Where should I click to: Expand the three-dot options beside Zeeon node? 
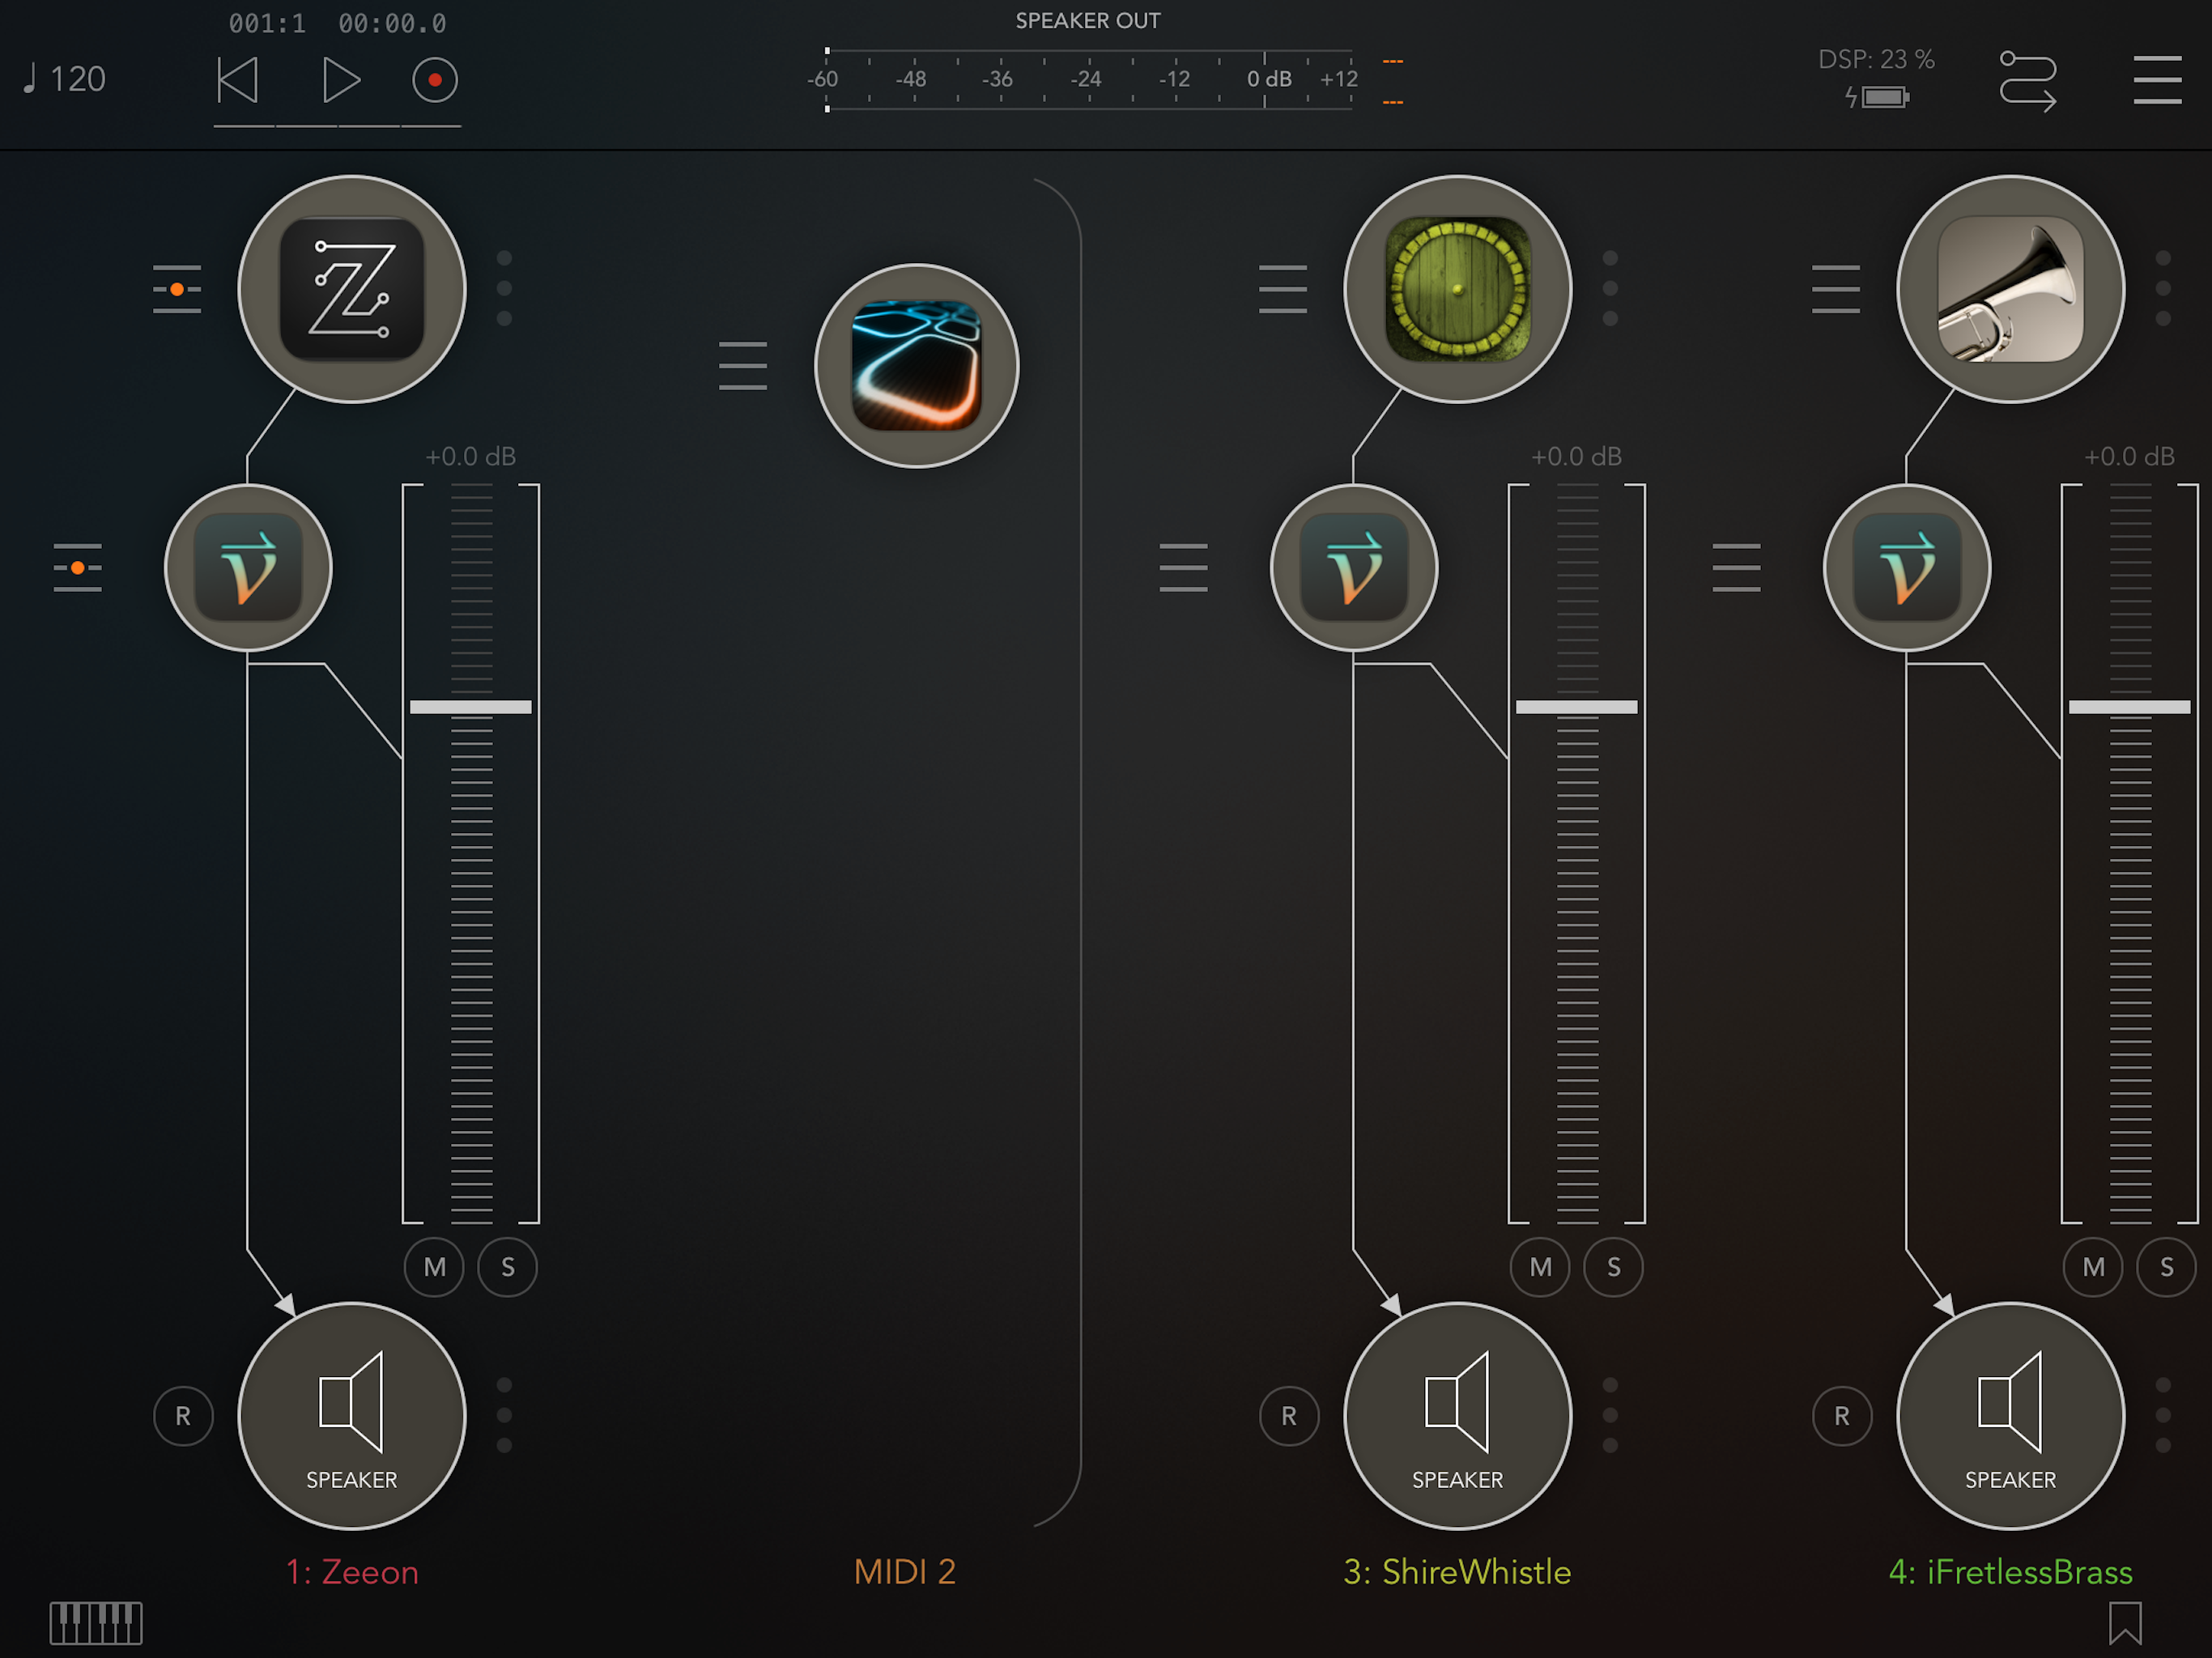(504, 288)
